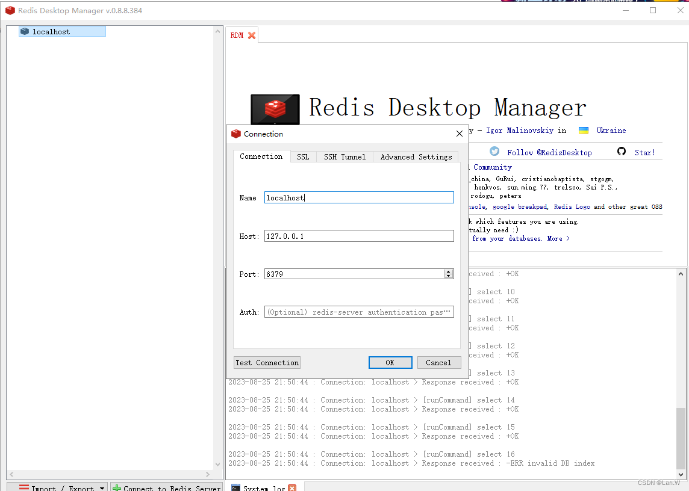Increase port using the spinner up arrow
689x491 pixels.
click(x=449, y=272)
